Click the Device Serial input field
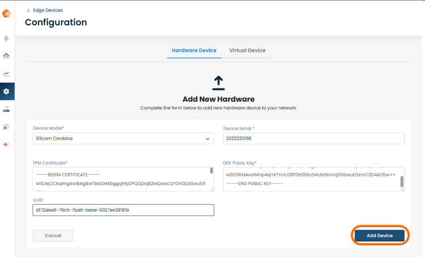The image size is (425, 257). (314, 138)
